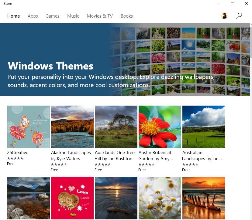252x220 pixels.
Task: Go to the Music tab
Action: tap(73, 16)
